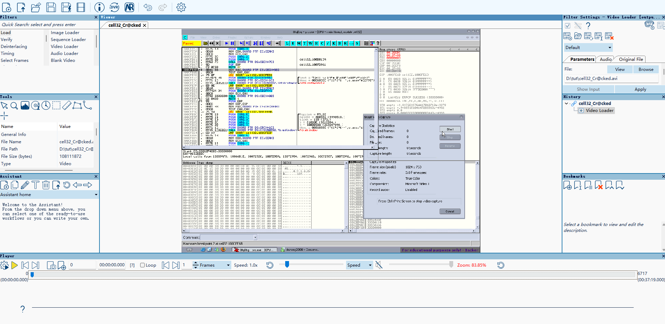Click the Browse button
This screenshot has height=324, width=665.
click(646, 70)
